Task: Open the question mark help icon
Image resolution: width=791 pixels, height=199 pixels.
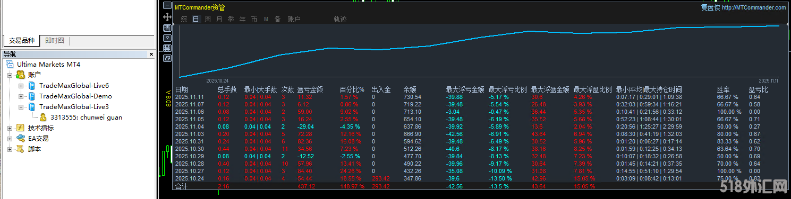Action: pos(167,38)
